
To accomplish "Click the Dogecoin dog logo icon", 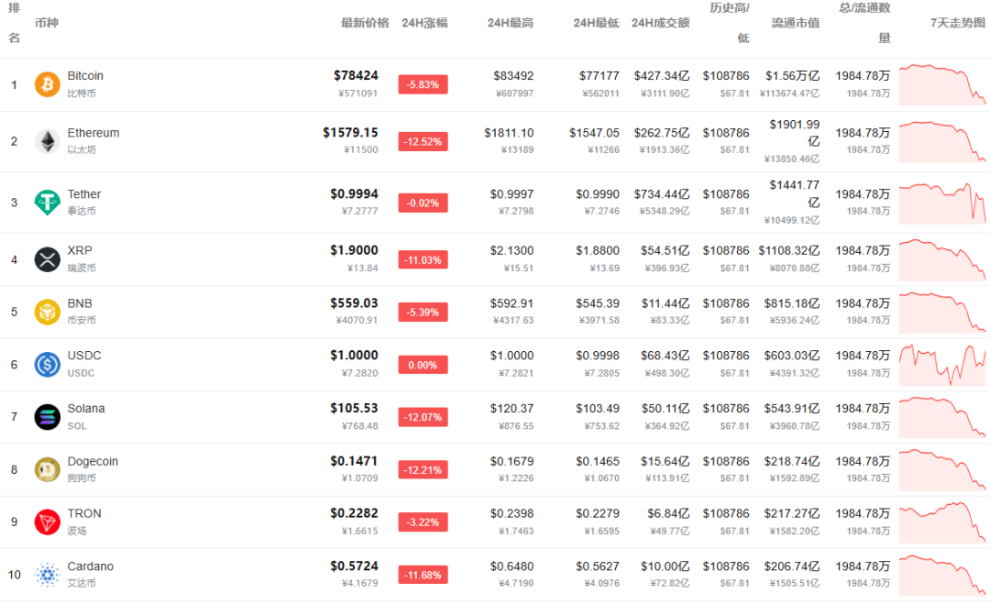I will [47, 470].
